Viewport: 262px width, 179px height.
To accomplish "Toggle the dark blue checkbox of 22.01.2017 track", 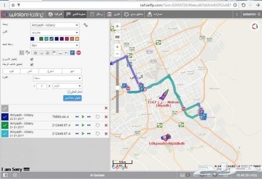I will 5,117.
